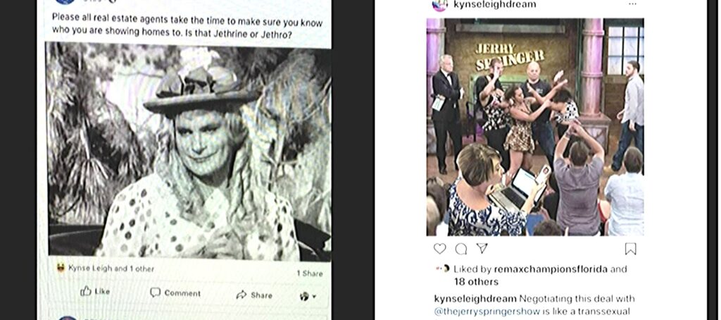Open kynseleighdream profile name at top
The height and width of the screenshot is (320, 721).
494,5
